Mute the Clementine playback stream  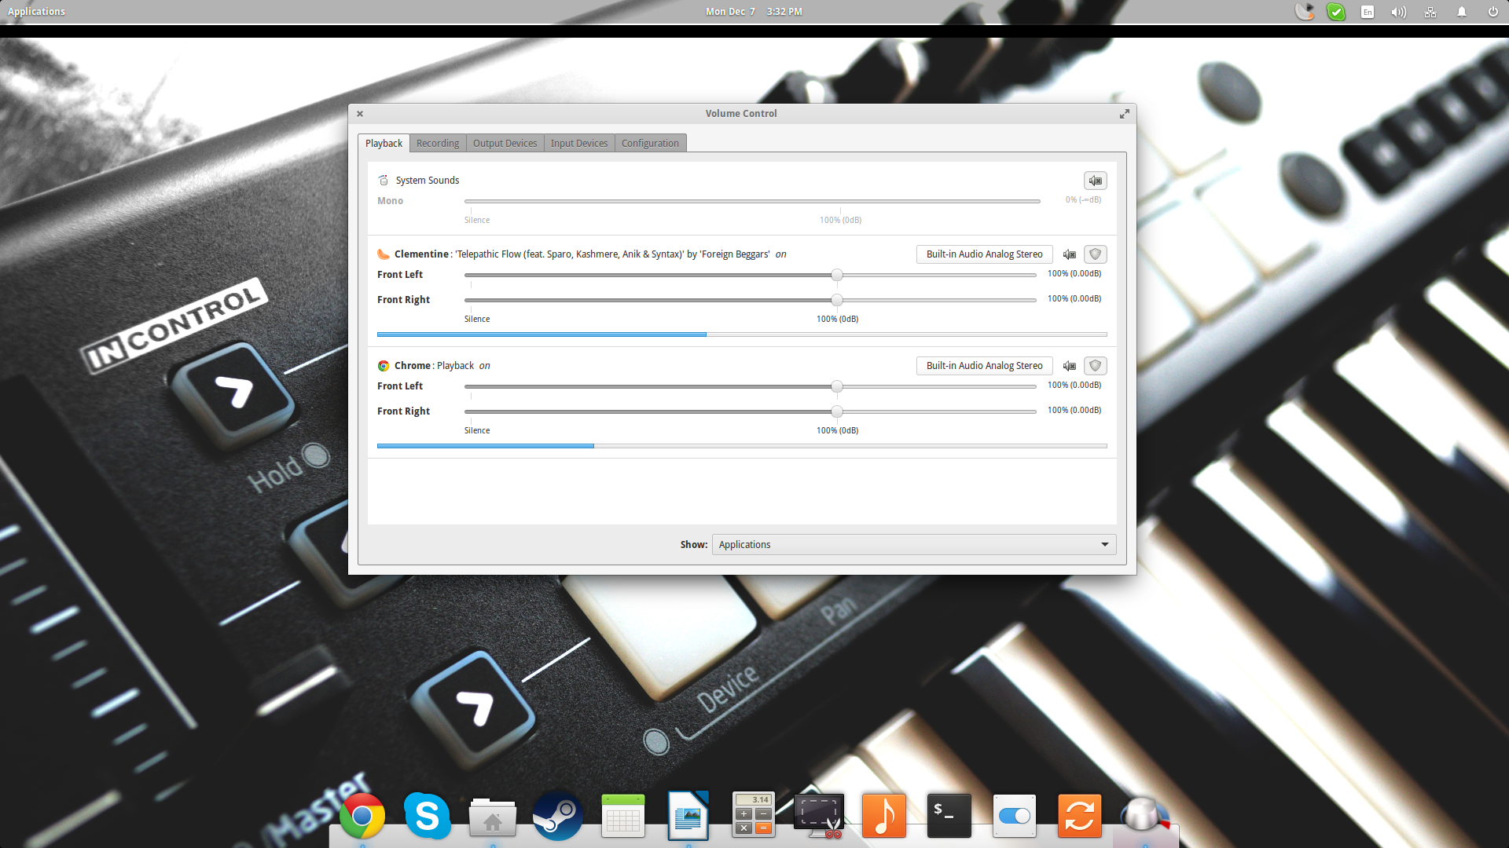(1070, 254)
